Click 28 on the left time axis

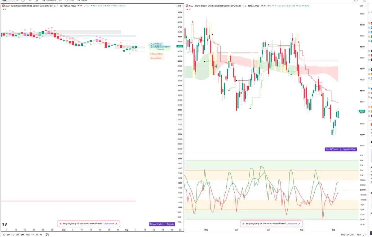point(52,230)
